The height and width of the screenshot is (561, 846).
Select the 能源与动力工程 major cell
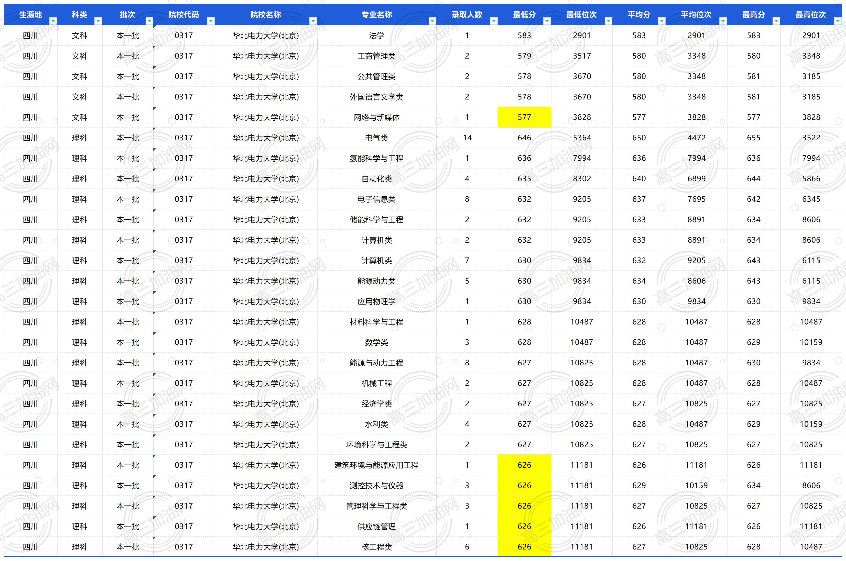pos(377,363)
